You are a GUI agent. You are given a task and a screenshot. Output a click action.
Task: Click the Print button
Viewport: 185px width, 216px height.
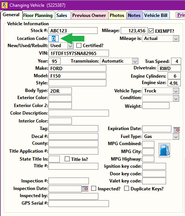[x=180, y=15]
